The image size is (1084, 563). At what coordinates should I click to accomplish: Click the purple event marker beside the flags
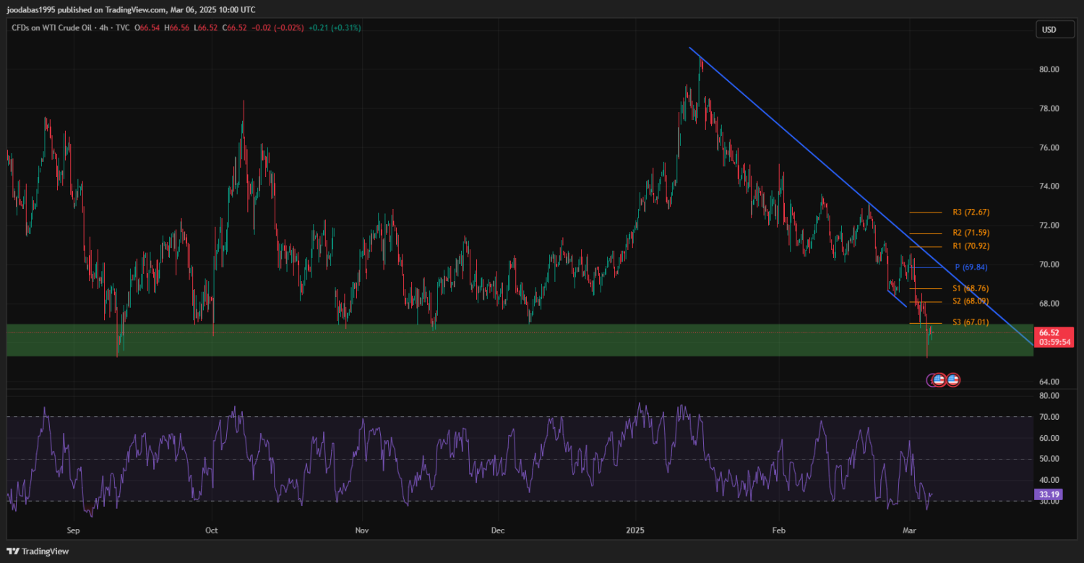point(931,379)
